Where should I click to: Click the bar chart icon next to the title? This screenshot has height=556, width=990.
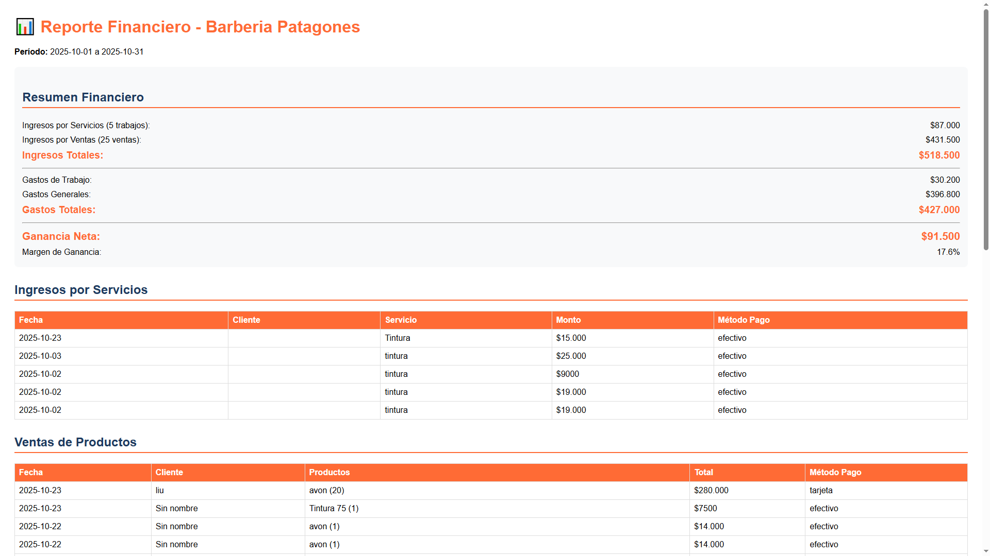click(25, 27)
